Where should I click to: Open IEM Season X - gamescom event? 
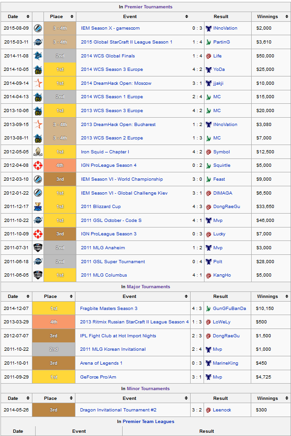110,28
